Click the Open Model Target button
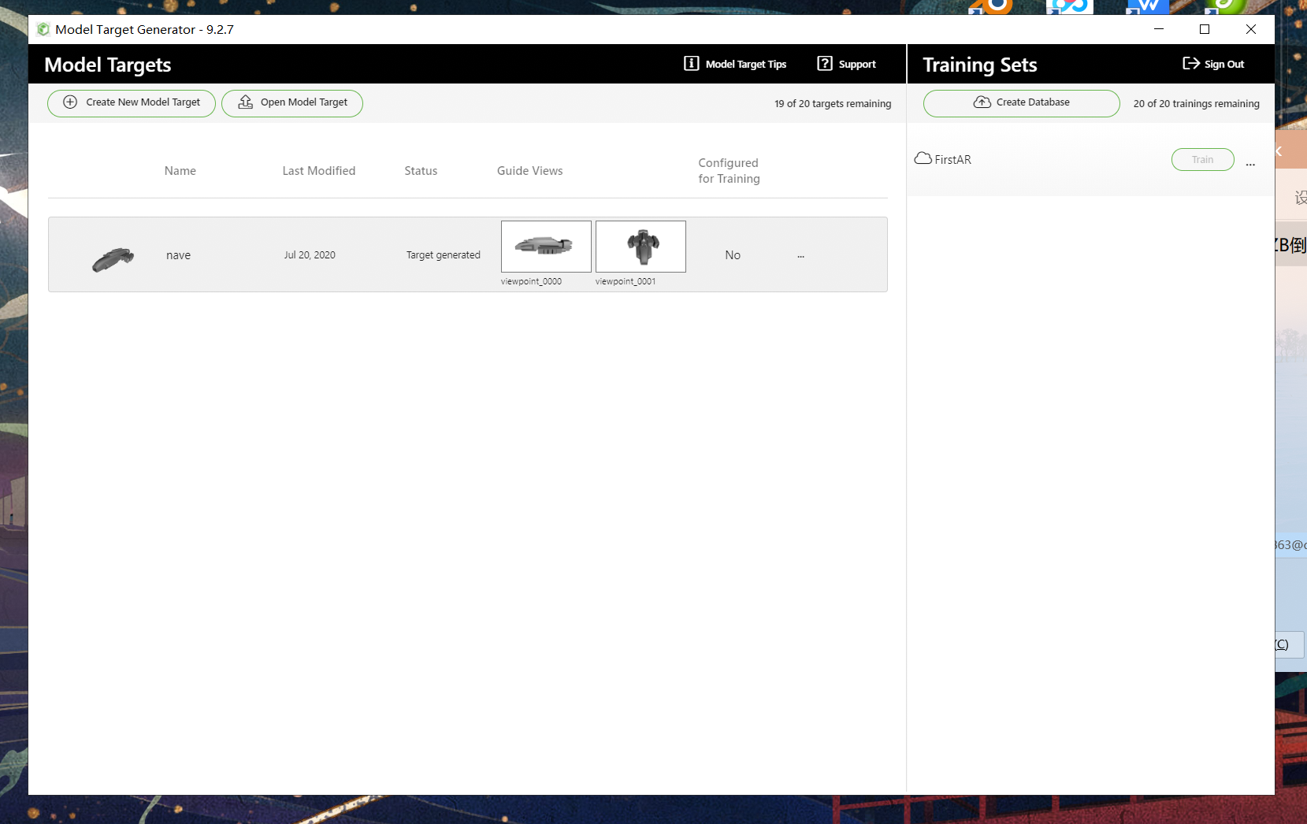Screen dimensions: 1307x824 coord(291,102)
